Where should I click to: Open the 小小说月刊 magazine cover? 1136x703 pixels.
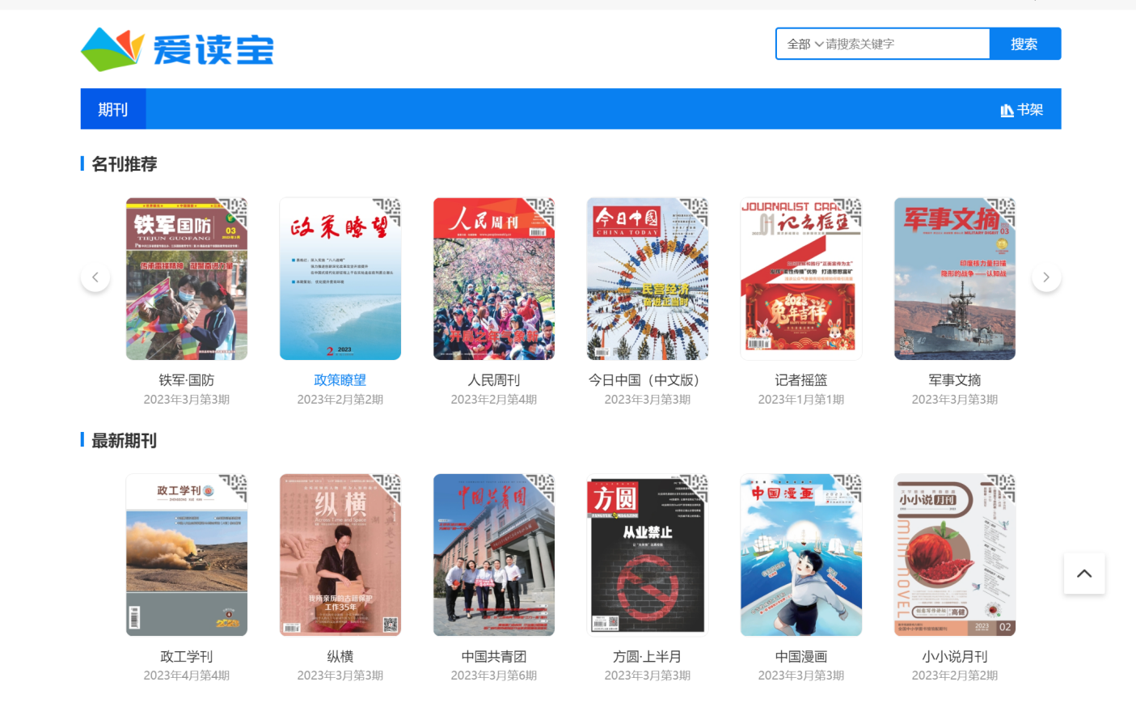point(954,555)
